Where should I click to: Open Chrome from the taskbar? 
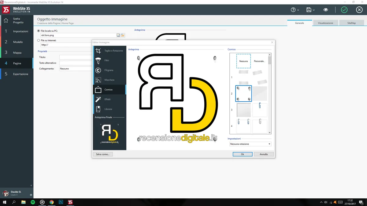click(52, 202)
